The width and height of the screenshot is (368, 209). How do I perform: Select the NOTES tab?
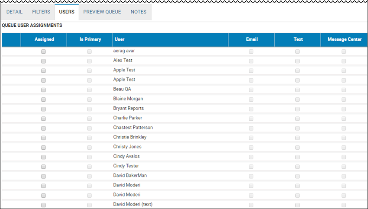click(139, 12)
